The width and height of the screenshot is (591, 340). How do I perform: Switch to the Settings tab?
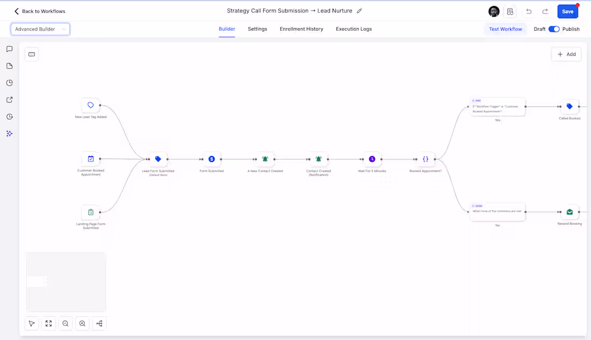point(257,29)
